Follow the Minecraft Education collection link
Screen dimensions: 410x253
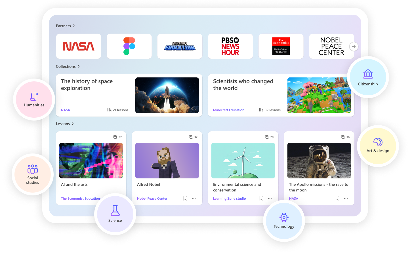(229, 110)
